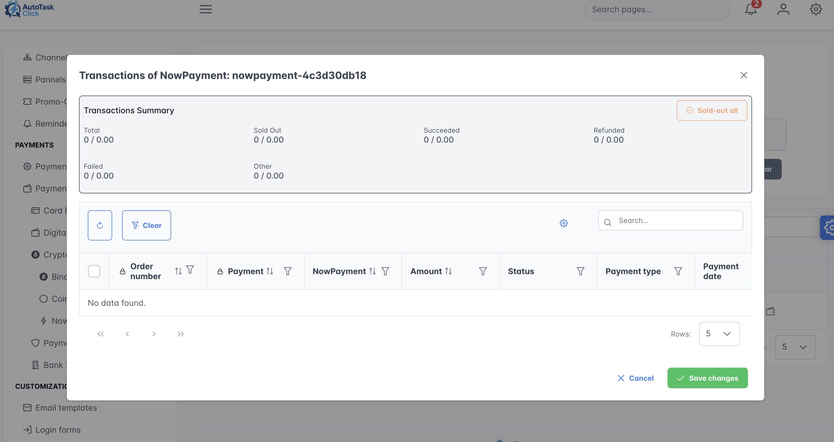The width and height of the screenshot is (834, 442).
Task: Toggle the hamburger sidebar menu
Action: (206, 9)
